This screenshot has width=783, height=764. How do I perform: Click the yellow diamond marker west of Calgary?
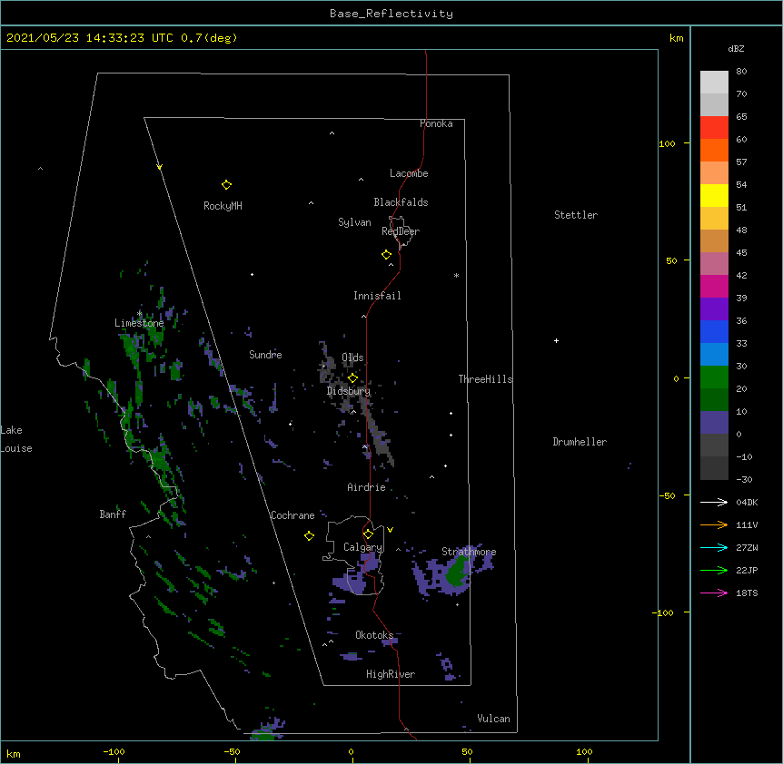[309, 535]
